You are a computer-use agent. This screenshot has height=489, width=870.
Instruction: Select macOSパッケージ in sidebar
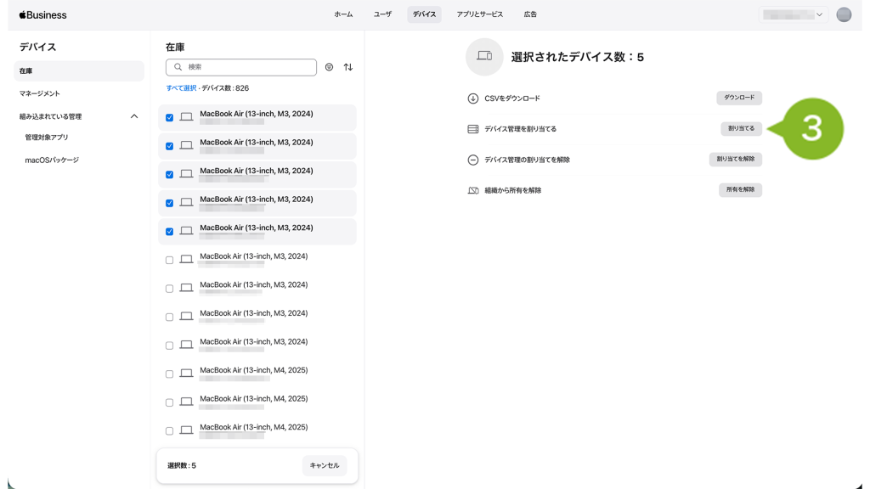pyautogui.click(x=52, y=160)
